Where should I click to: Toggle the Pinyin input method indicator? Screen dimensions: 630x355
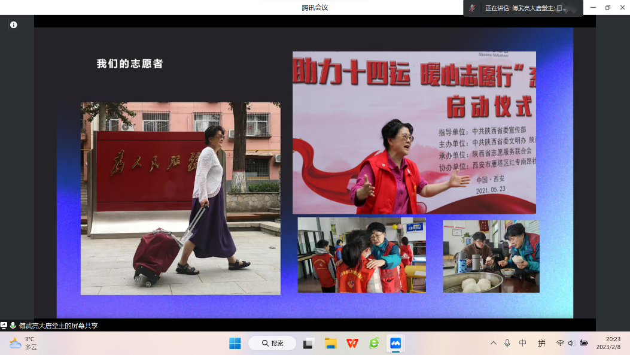[x=541, y=343]
